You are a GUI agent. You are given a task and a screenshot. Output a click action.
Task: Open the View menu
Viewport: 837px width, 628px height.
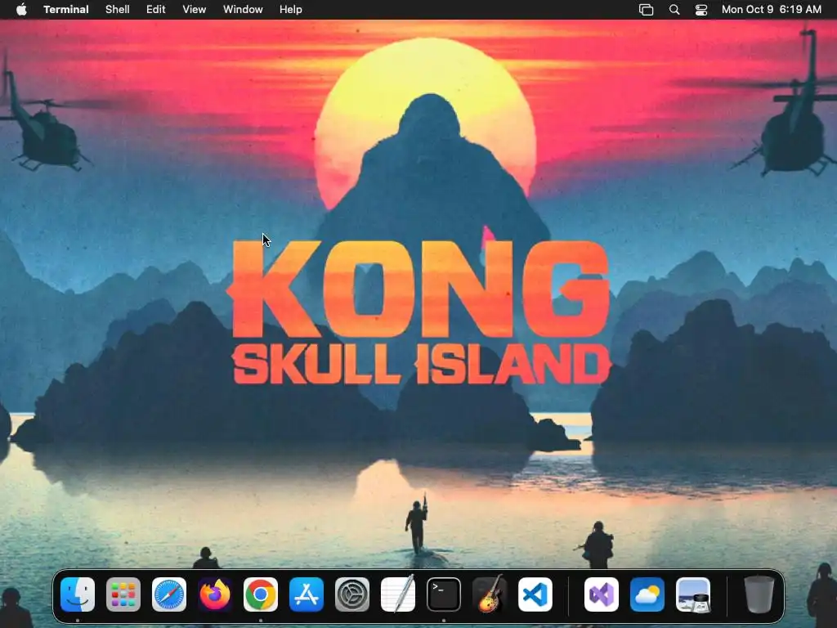(x=195, y=10)
